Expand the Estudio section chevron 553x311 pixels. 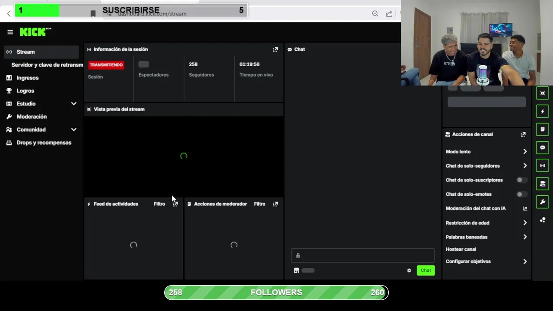(x=74, y=104)
